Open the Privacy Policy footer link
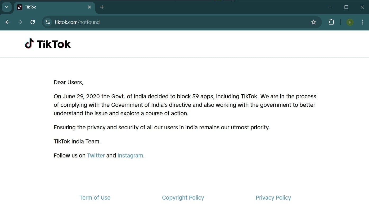Viewport: 369px width, 220px height. [273, 198]
